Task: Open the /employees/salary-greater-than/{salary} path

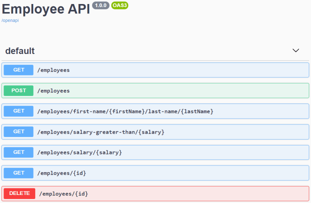Action: (x=101, y=132)
